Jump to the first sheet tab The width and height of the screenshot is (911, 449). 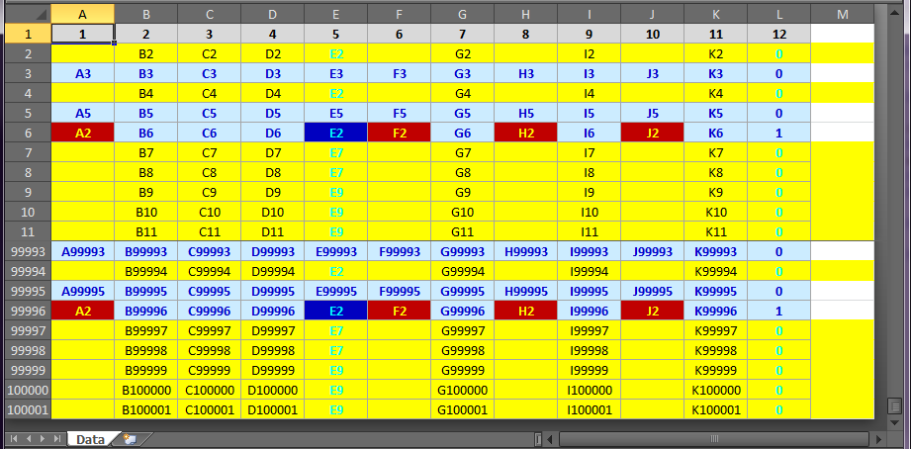14,438
